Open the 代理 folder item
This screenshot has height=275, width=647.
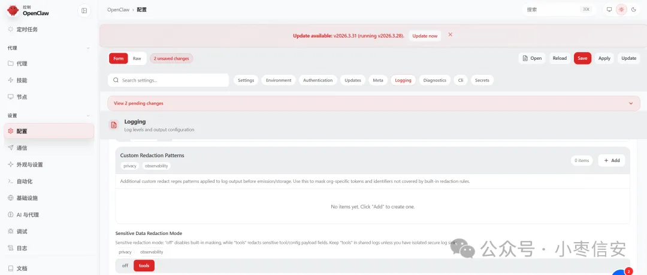click(x=50, y=64)
